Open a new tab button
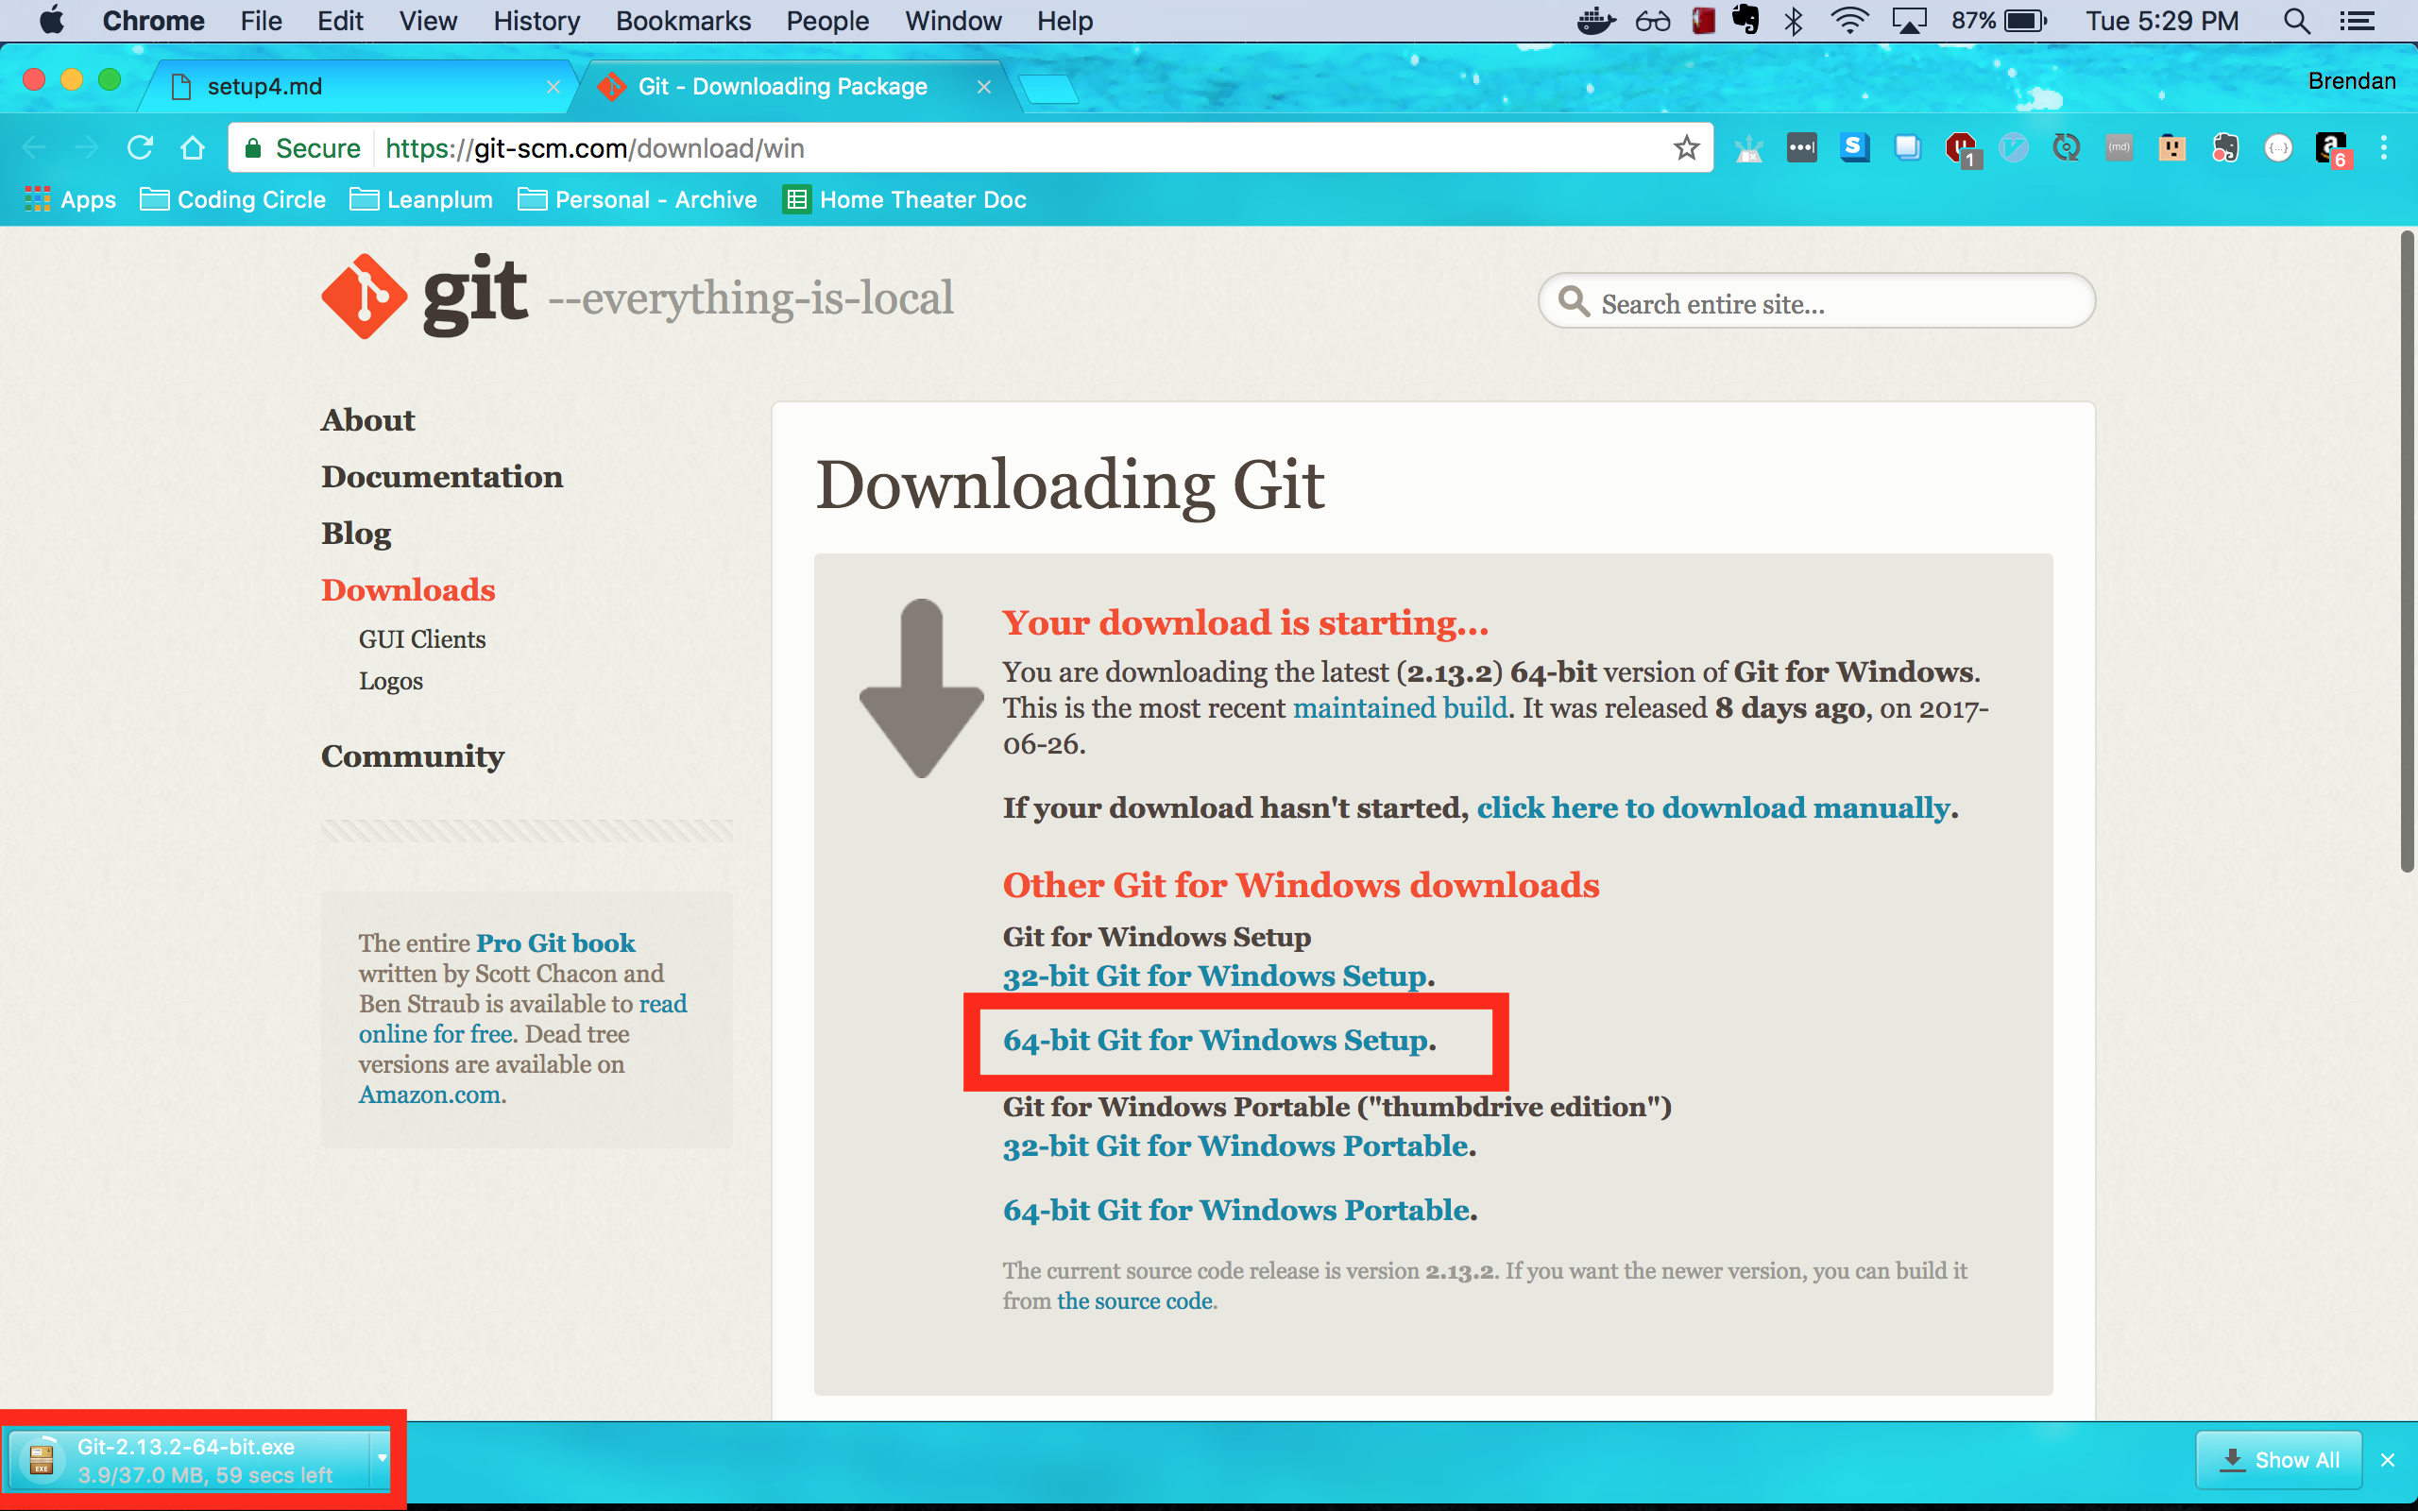The image size is (2418, 1511). 1047,90
